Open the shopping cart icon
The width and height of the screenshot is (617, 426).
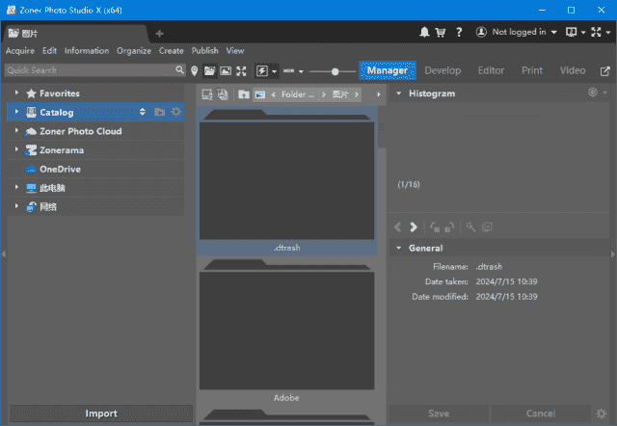[441, 32]
